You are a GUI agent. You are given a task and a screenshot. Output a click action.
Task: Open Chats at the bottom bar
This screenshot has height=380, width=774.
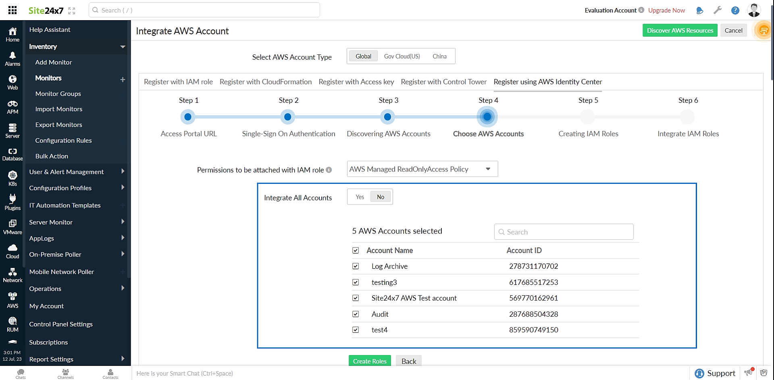(x=21, y=374)
